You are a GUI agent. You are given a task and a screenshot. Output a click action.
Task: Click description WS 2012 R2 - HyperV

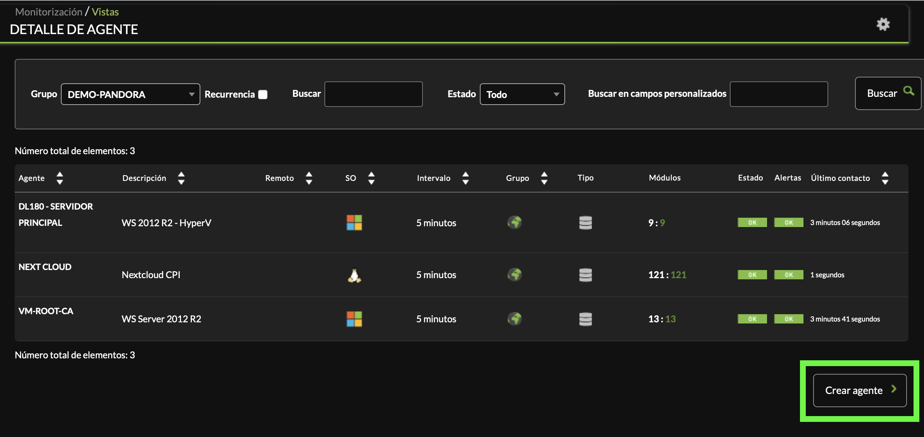[167, 223]
